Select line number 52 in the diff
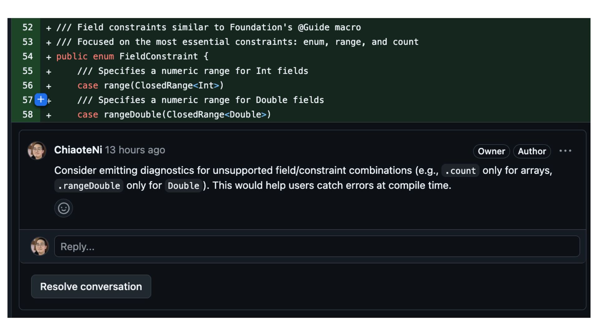The width and height of the screenshot is (598, 336). point(27,27)
